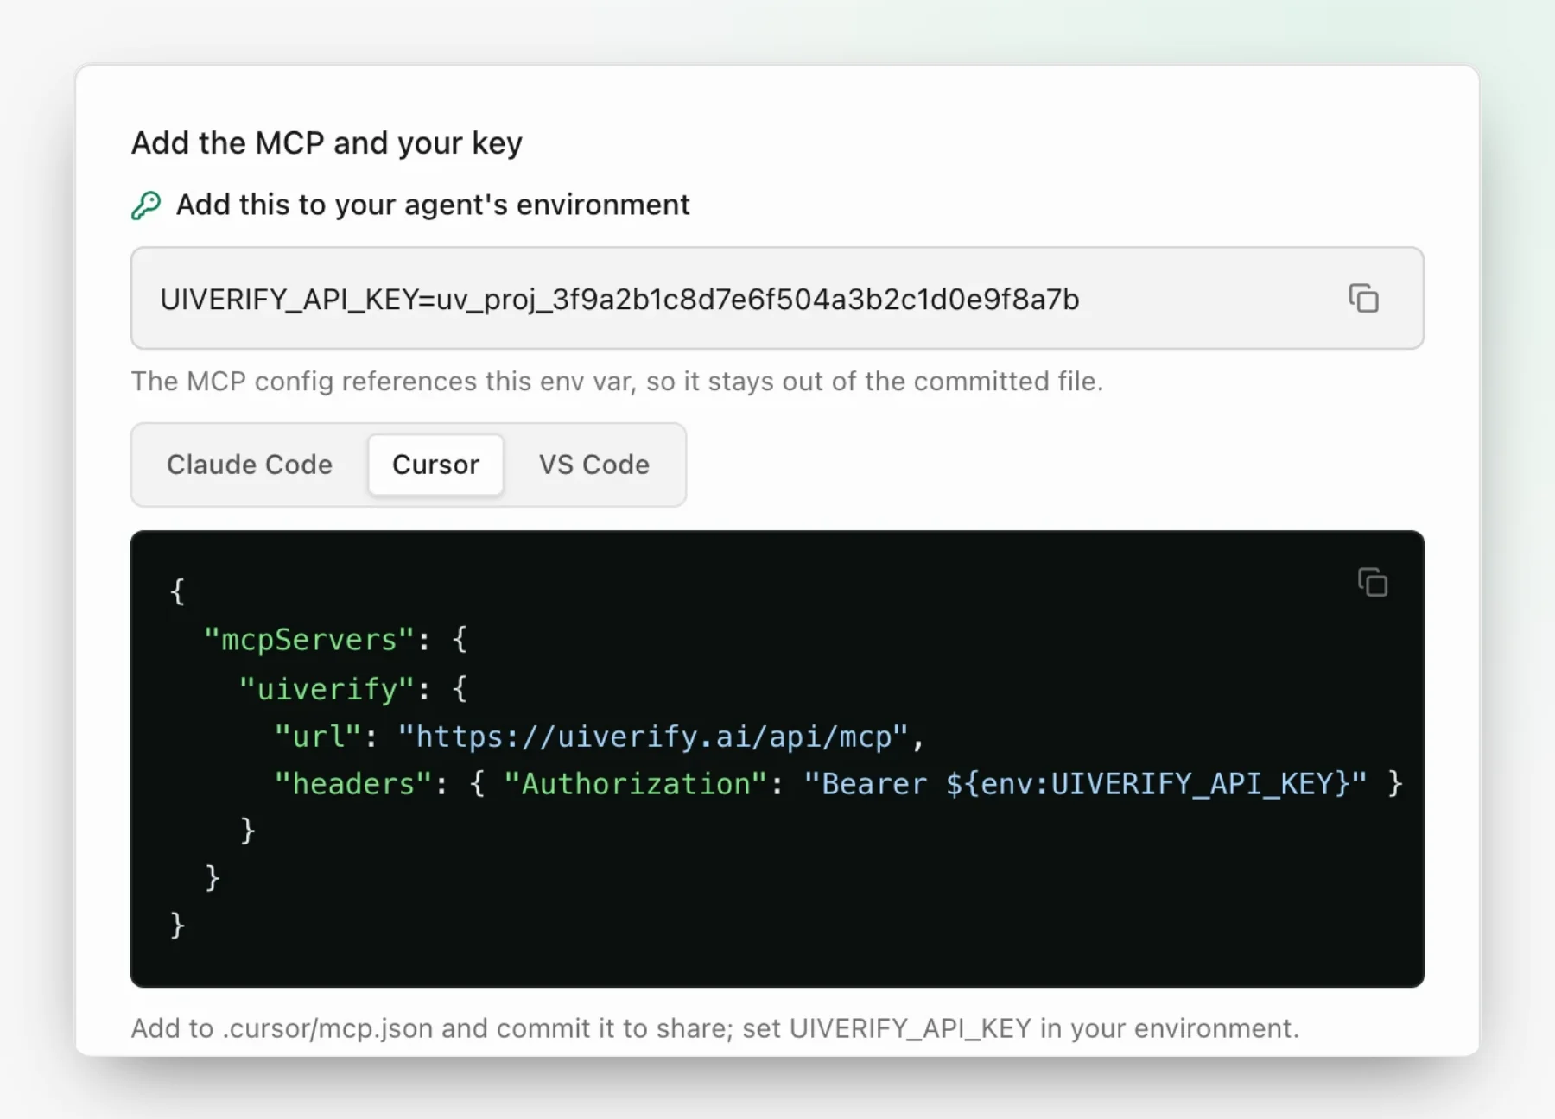1555x1119 pixels.
Task: Click the note about MCP config env var
Action: [x=617, y=381]
